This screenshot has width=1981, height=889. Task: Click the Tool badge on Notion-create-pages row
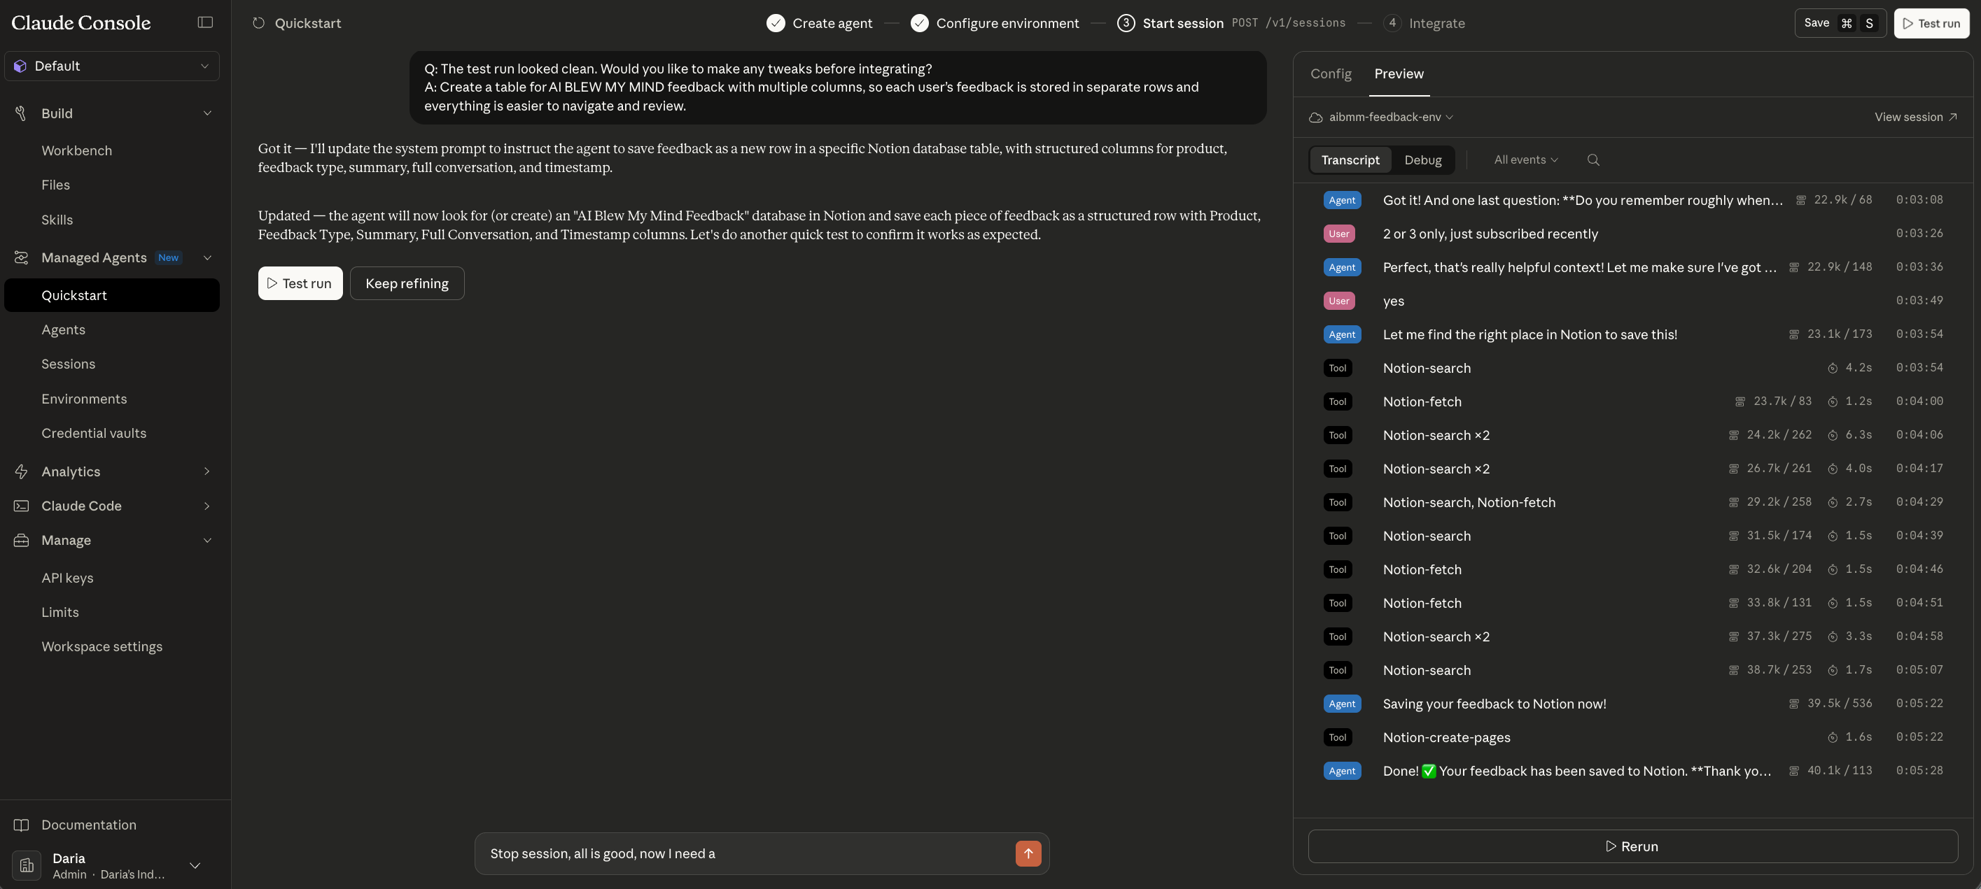click(x=1337, y=738)
